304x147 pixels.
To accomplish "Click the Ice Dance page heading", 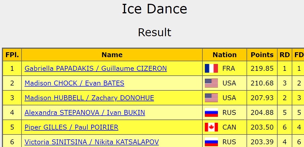I will click(x=154, y=9).
